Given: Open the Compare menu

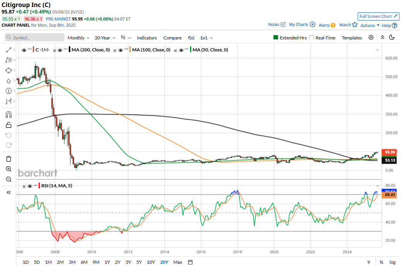Looking at the screenshot, I should click(172, 37).
